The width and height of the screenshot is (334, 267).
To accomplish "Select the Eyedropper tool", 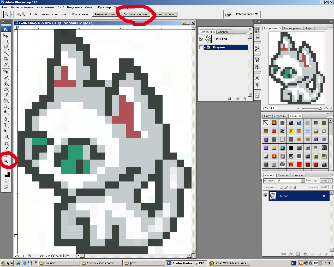I will (x=6, y=149).
